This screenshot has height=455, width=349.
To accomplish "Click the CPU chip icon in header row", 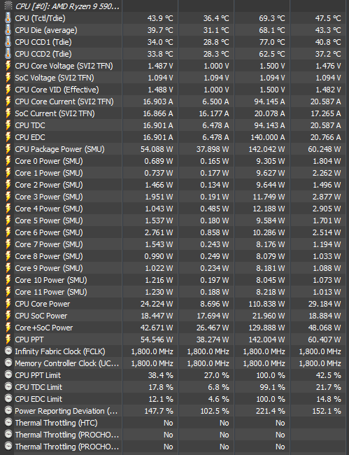I will [8, 6].
